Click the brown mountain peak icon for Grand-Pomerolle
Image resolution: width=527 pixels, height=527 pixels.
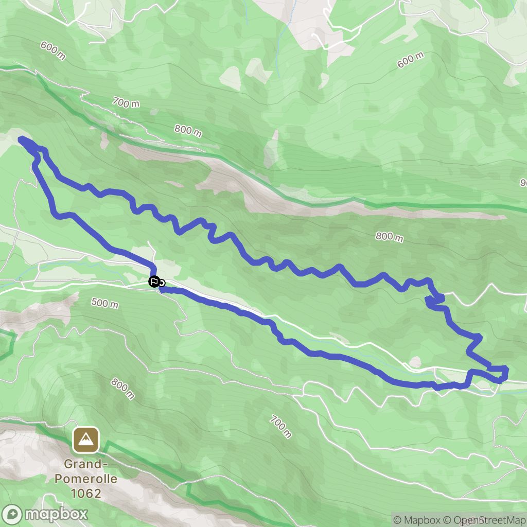pos(86,440)
